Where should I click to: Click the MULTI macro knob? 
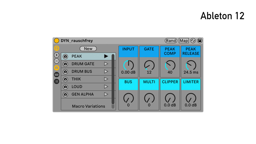click(x=149, y=98)
